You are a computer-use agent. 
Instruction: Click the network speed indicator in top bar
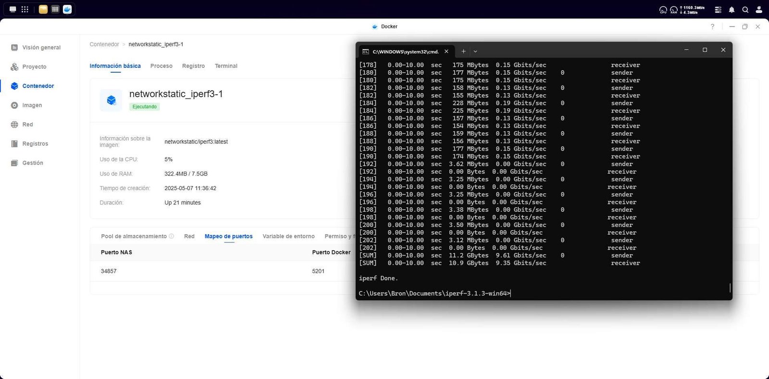[x=692, y=10]
